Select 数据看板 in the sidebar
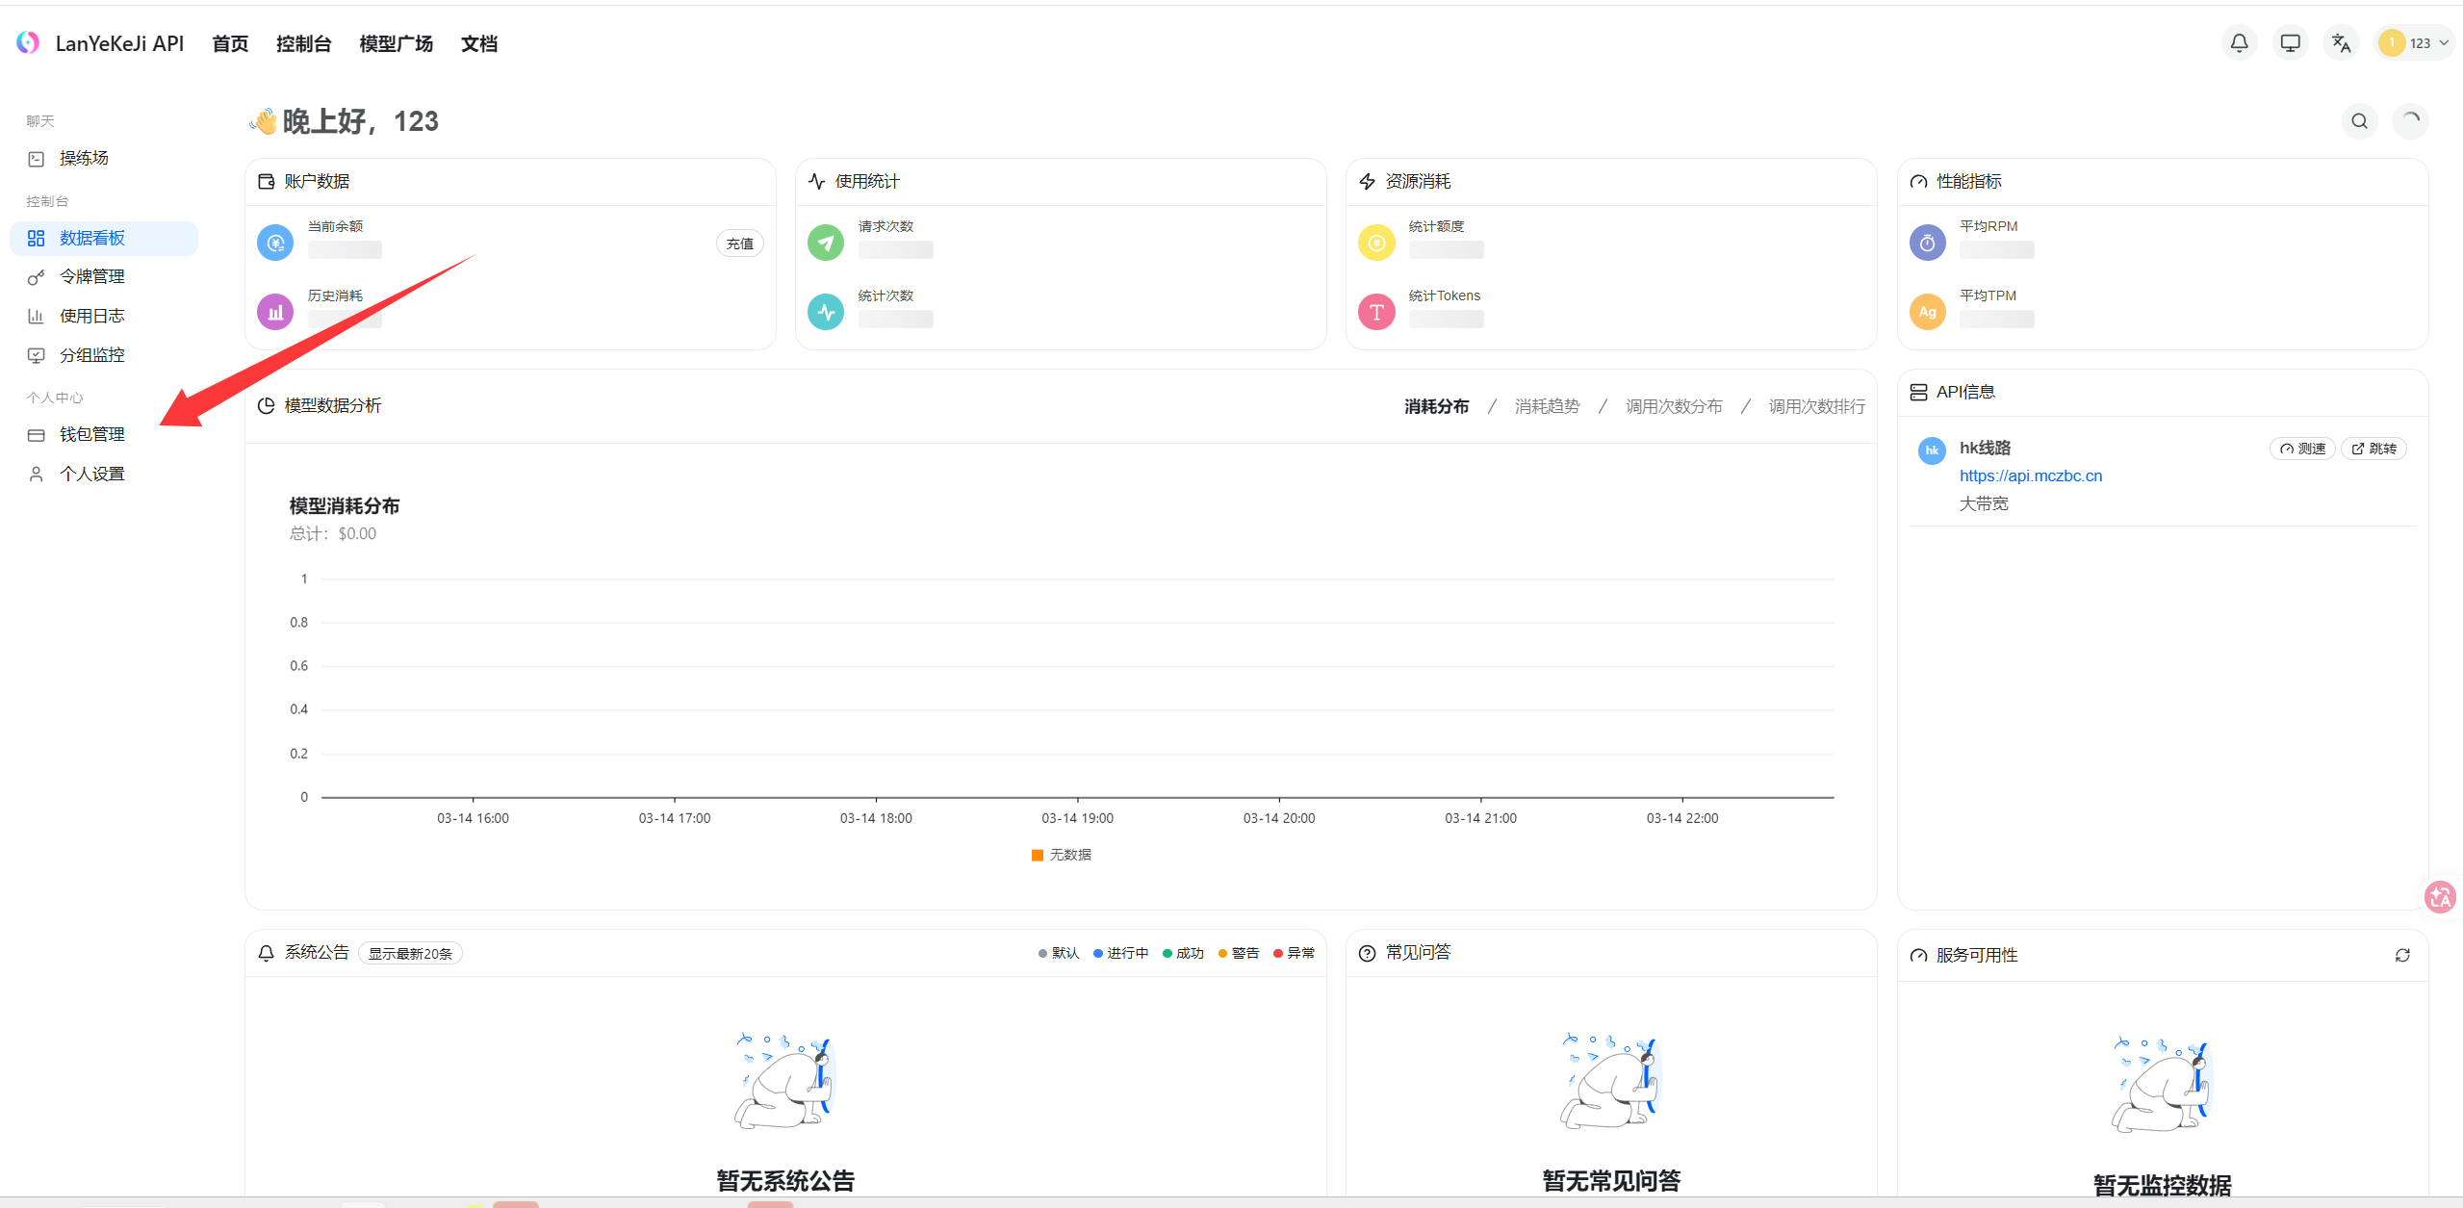Image resolution: width=2463 pixels, height=1208 pixels. pyautogui.click(x=104, y=239)
